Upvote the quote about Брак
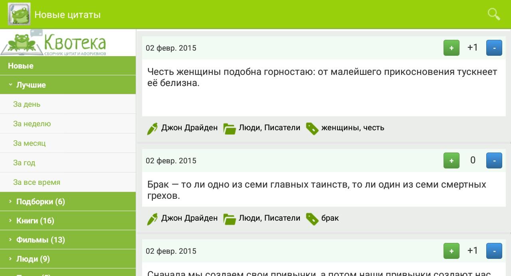511x276 pixels. tap(452, 161)
